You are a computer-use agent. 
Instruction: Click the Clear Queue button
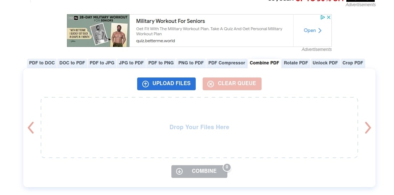232,84
